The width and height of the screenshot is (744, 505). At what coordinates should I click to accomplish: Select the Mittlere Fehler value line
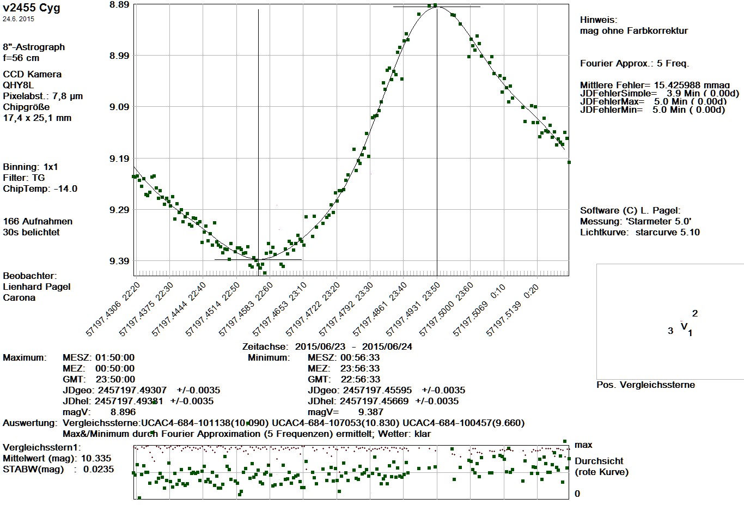tap(655, 85)
